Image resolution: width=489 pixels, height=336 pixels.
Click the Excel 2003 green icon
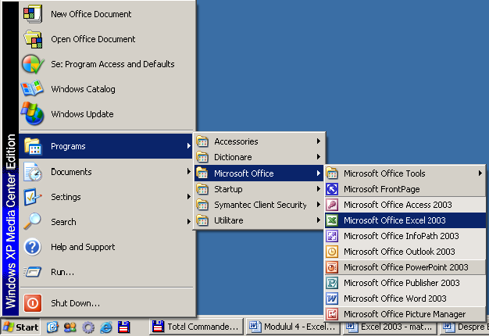[x=332, y=220]
